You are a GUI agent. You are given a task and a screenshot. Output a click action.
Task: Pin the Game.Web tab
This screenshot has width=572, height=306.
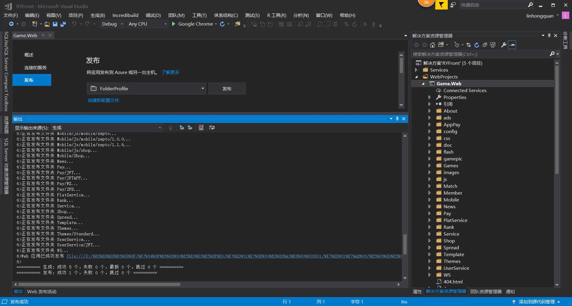(43, 35)
